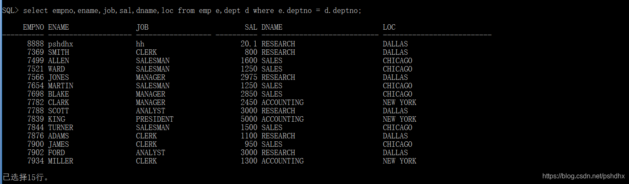Click employee number 7902
This screenshot has width=629, height=184.
pos(36,153)
